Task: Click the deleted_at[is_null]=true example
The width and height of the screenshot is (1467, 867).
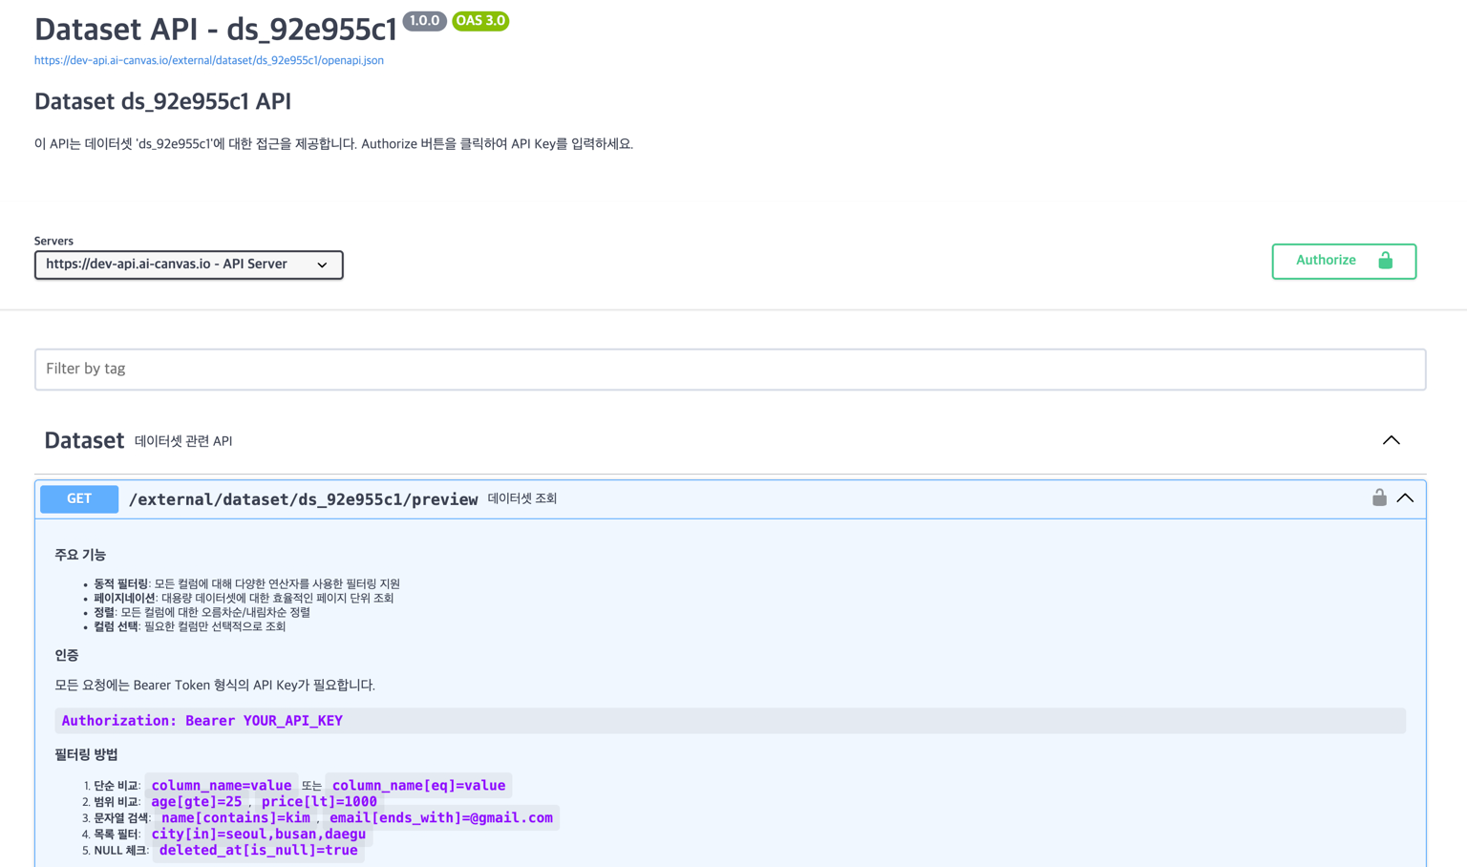Action: click(x=258, y=851)
